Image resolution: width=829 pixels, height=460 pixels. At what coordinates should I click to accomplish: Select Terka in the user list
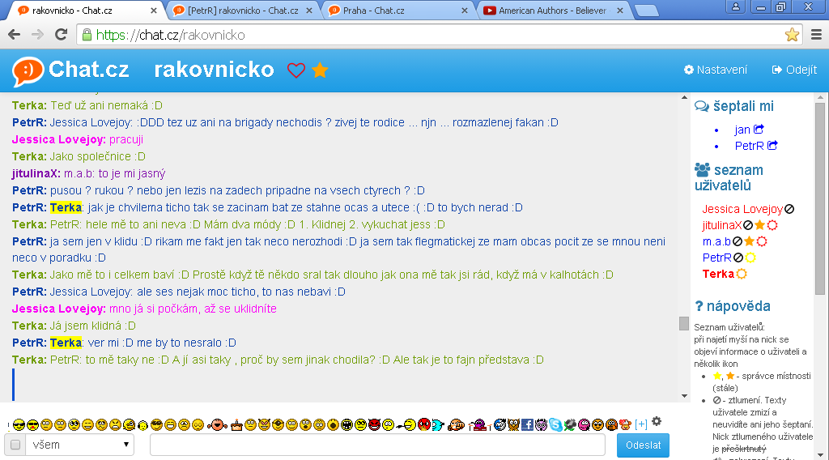pyautogui.click(x=718, y=274)
